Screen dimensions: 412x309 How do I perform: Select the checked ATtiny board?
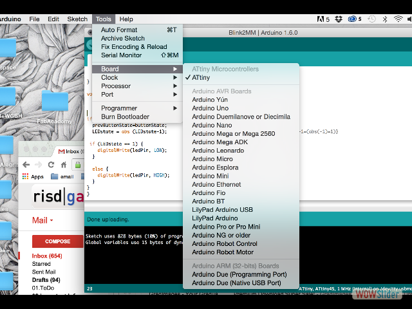(241, 77)
